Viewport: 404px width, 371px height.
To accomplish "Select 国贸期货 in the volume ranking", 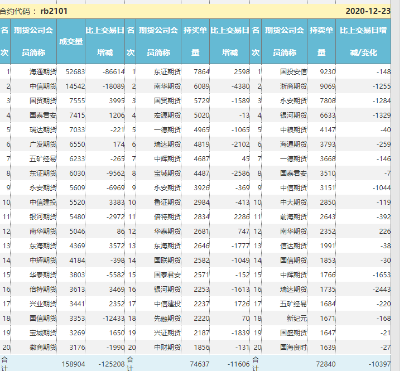I will point(43,100).
